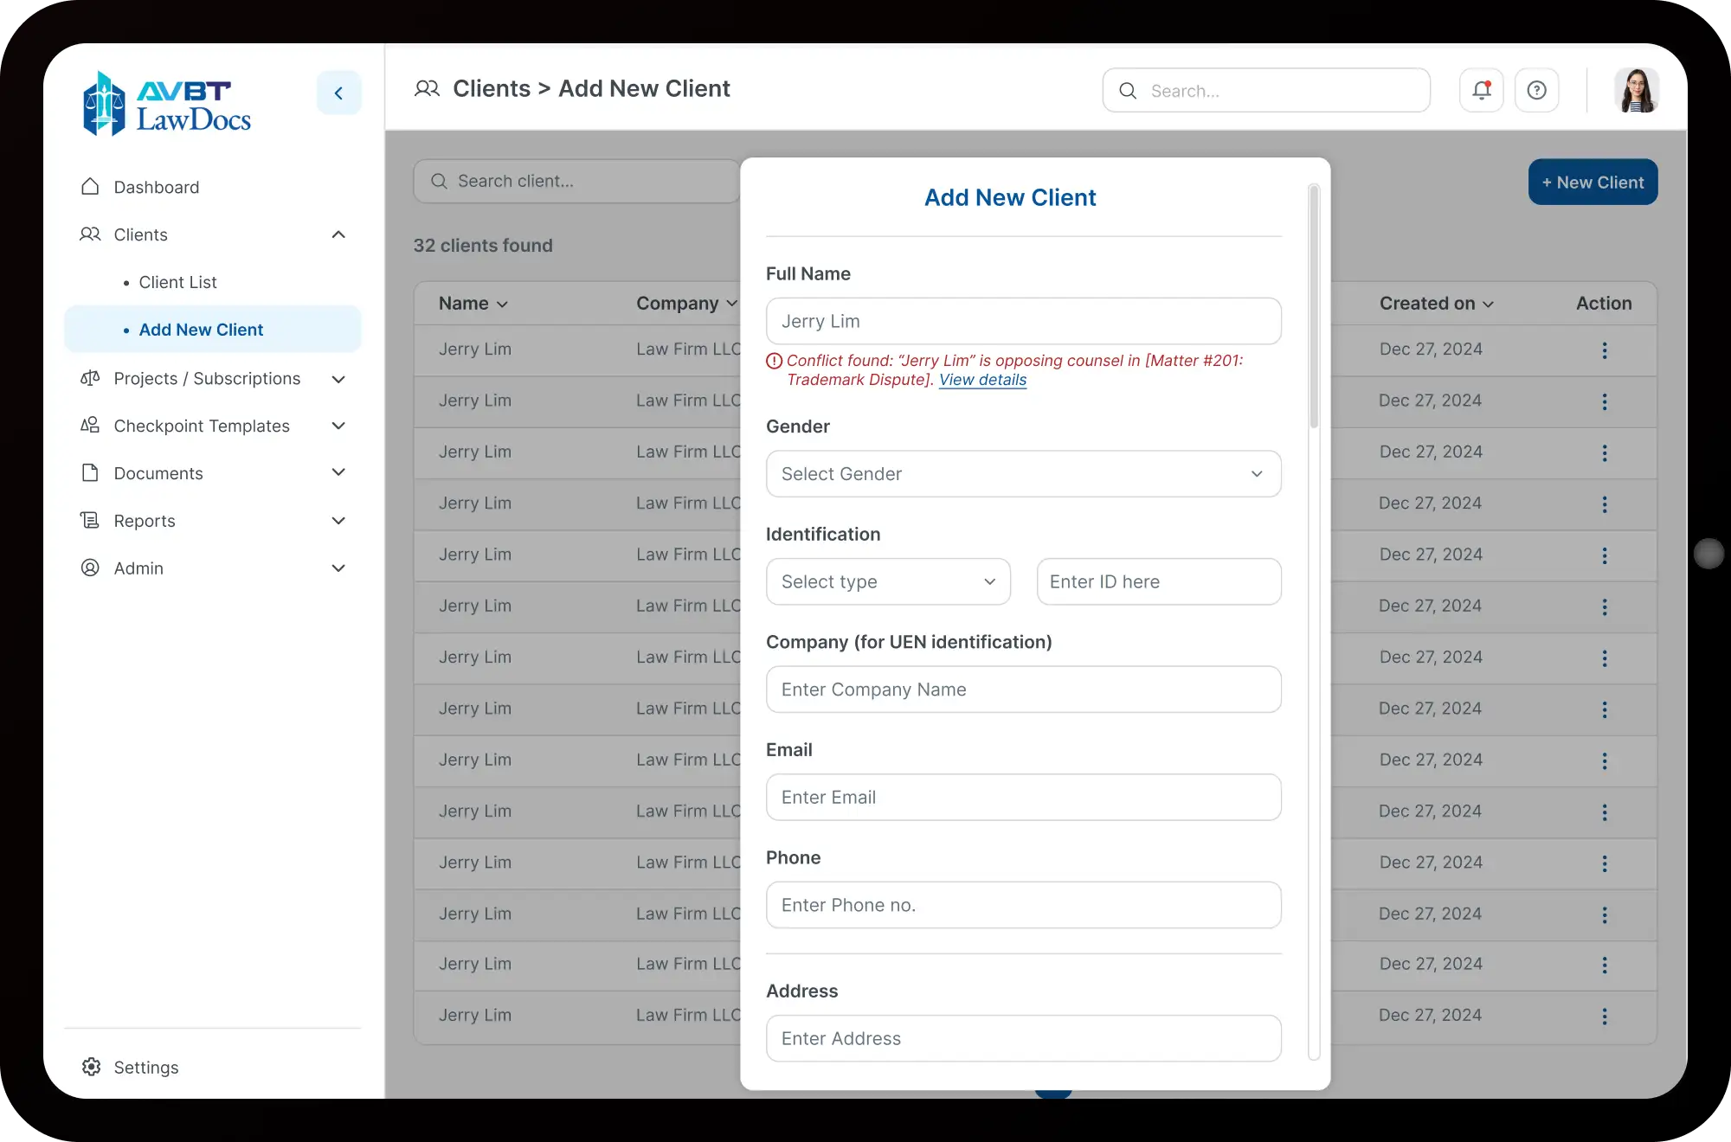The height and width of the screenshot is (1142, 1731).
Task: Sort the table by Created on column
Action: pos(1436,304)
